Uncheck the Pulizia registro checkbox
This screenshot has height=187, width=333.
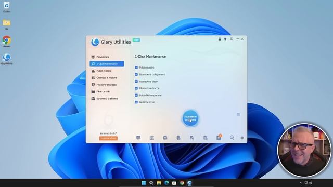pos(136,68)
